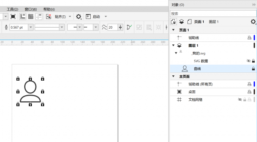Click the curve smoothing value field showing 20
257x142 pixels.
(x=113, y=27)
